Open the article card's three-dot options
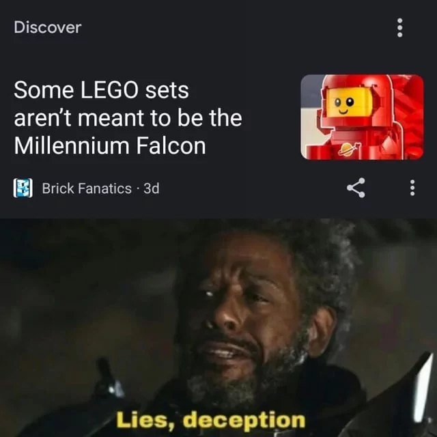The image size is (437, 437). point(412,188)
